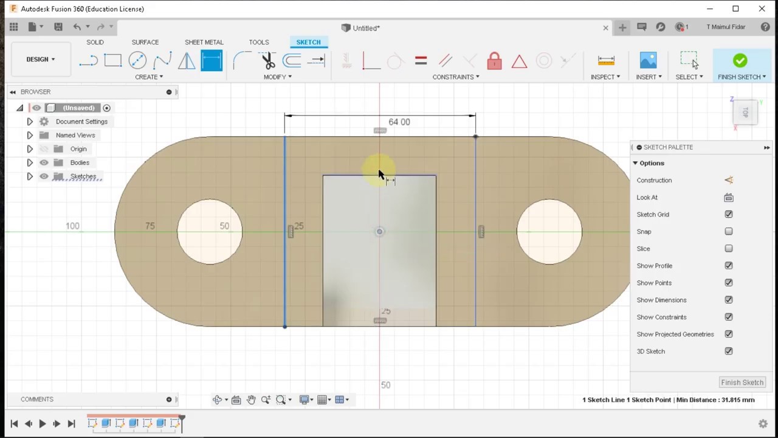Viewport: 778px width, 438px height.
Task: Toggle the 3D Sketch checkbox
Action: coord(729,351)
